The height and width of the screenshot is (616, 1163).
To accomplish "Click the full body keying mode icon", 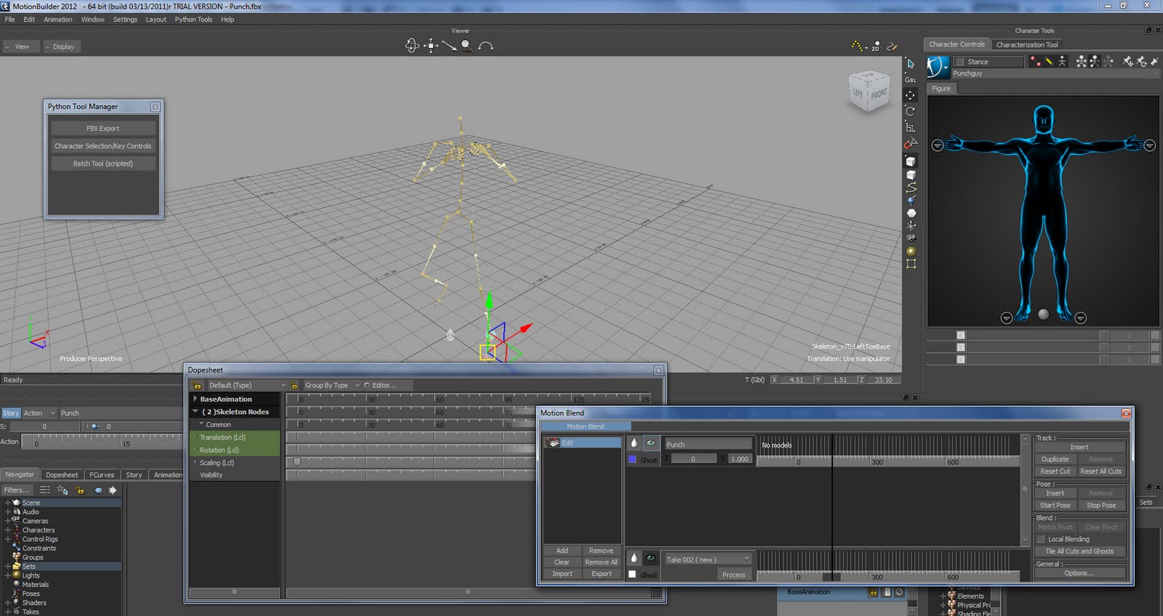I will pos(1082,62).
